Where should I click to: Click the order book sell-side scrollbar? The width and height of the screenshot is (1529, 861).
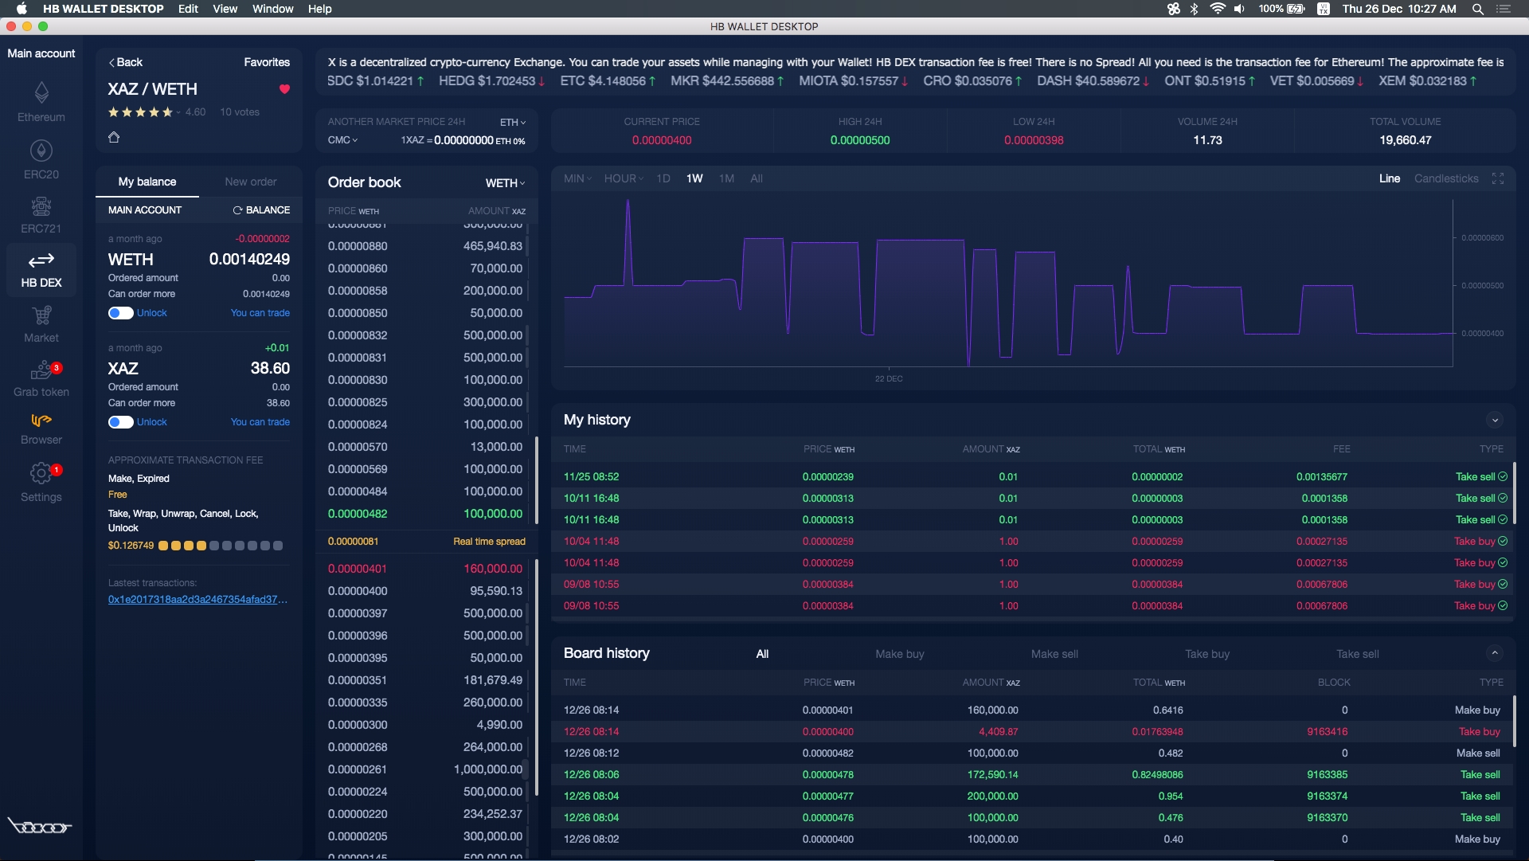point(536,480)
